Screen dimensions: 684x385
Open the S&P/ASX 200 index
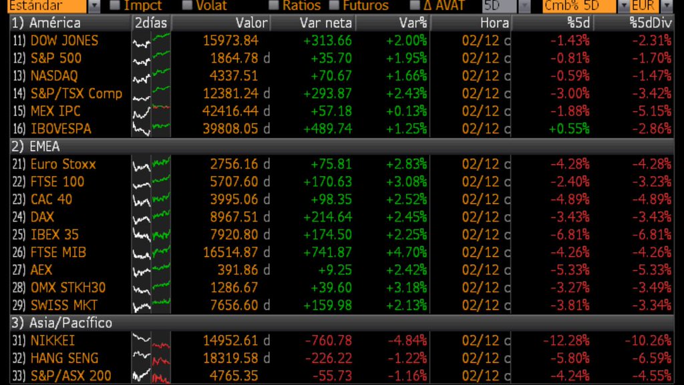coord(71,376)
